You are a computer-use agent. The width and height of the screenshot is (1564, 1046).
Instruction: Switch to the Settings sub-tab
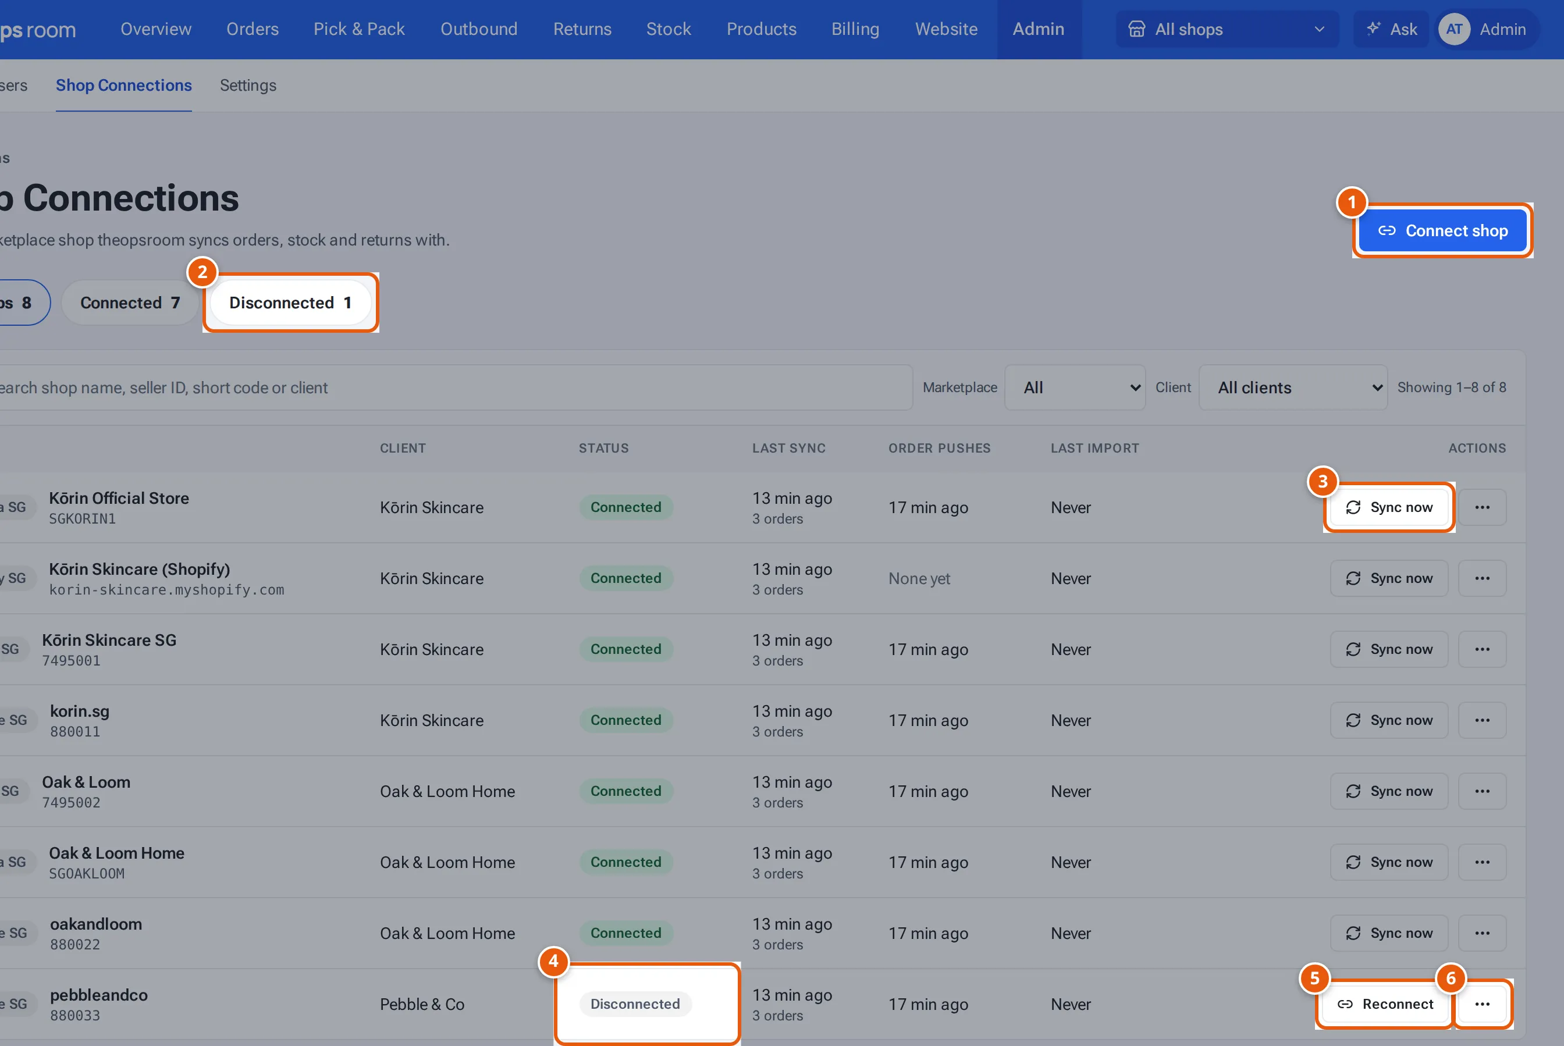[248, 86]
